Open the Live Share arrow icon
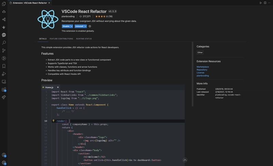This screenshot has width=273, height=166. (4, 97)
